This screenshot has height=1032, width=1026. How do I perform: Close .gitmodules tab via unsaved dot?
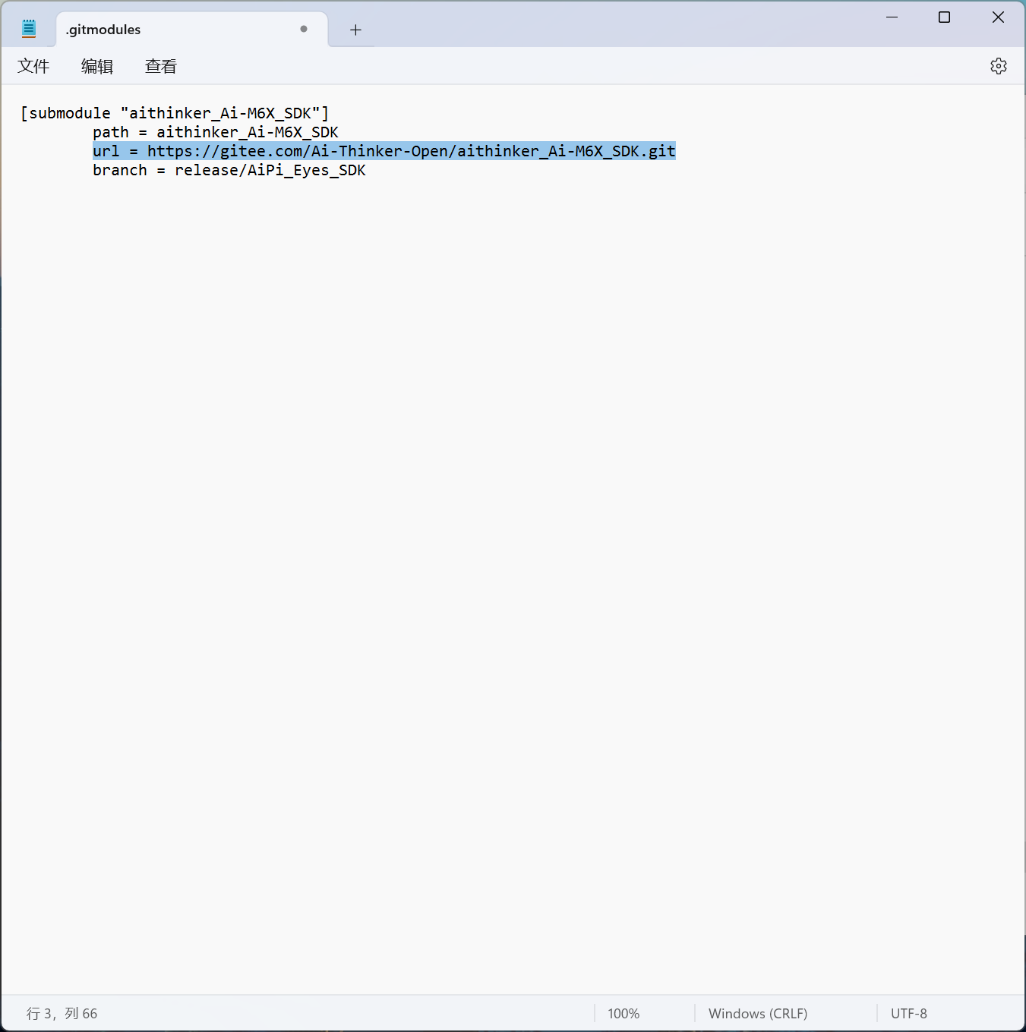(x=304, y=29)
